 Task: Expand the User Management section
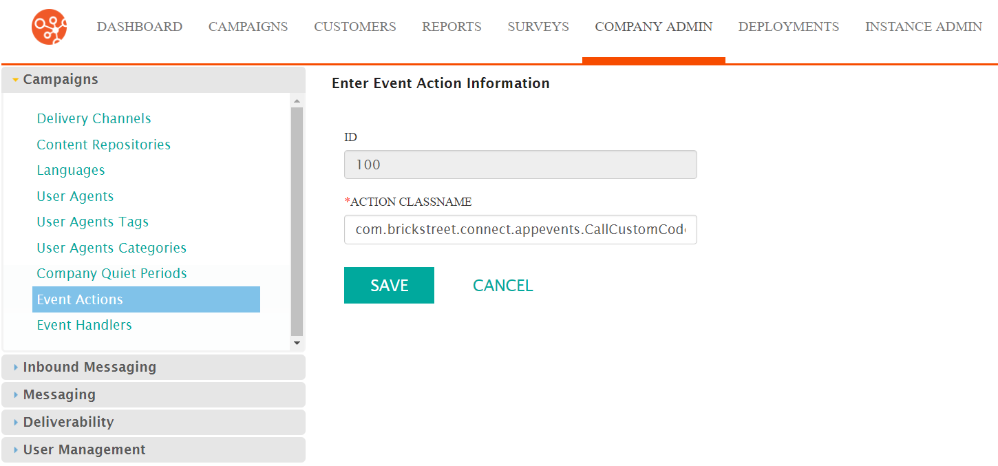tap(153, 449)
